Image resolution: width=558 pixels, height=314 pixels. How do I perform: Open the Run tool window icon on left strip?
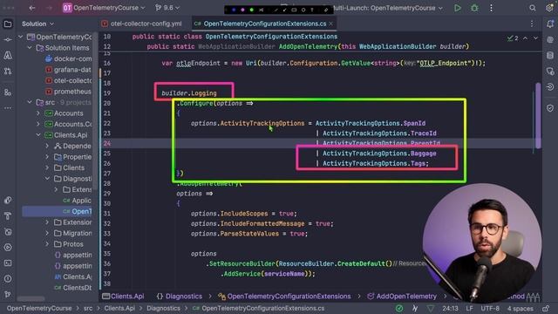[8, 248]
